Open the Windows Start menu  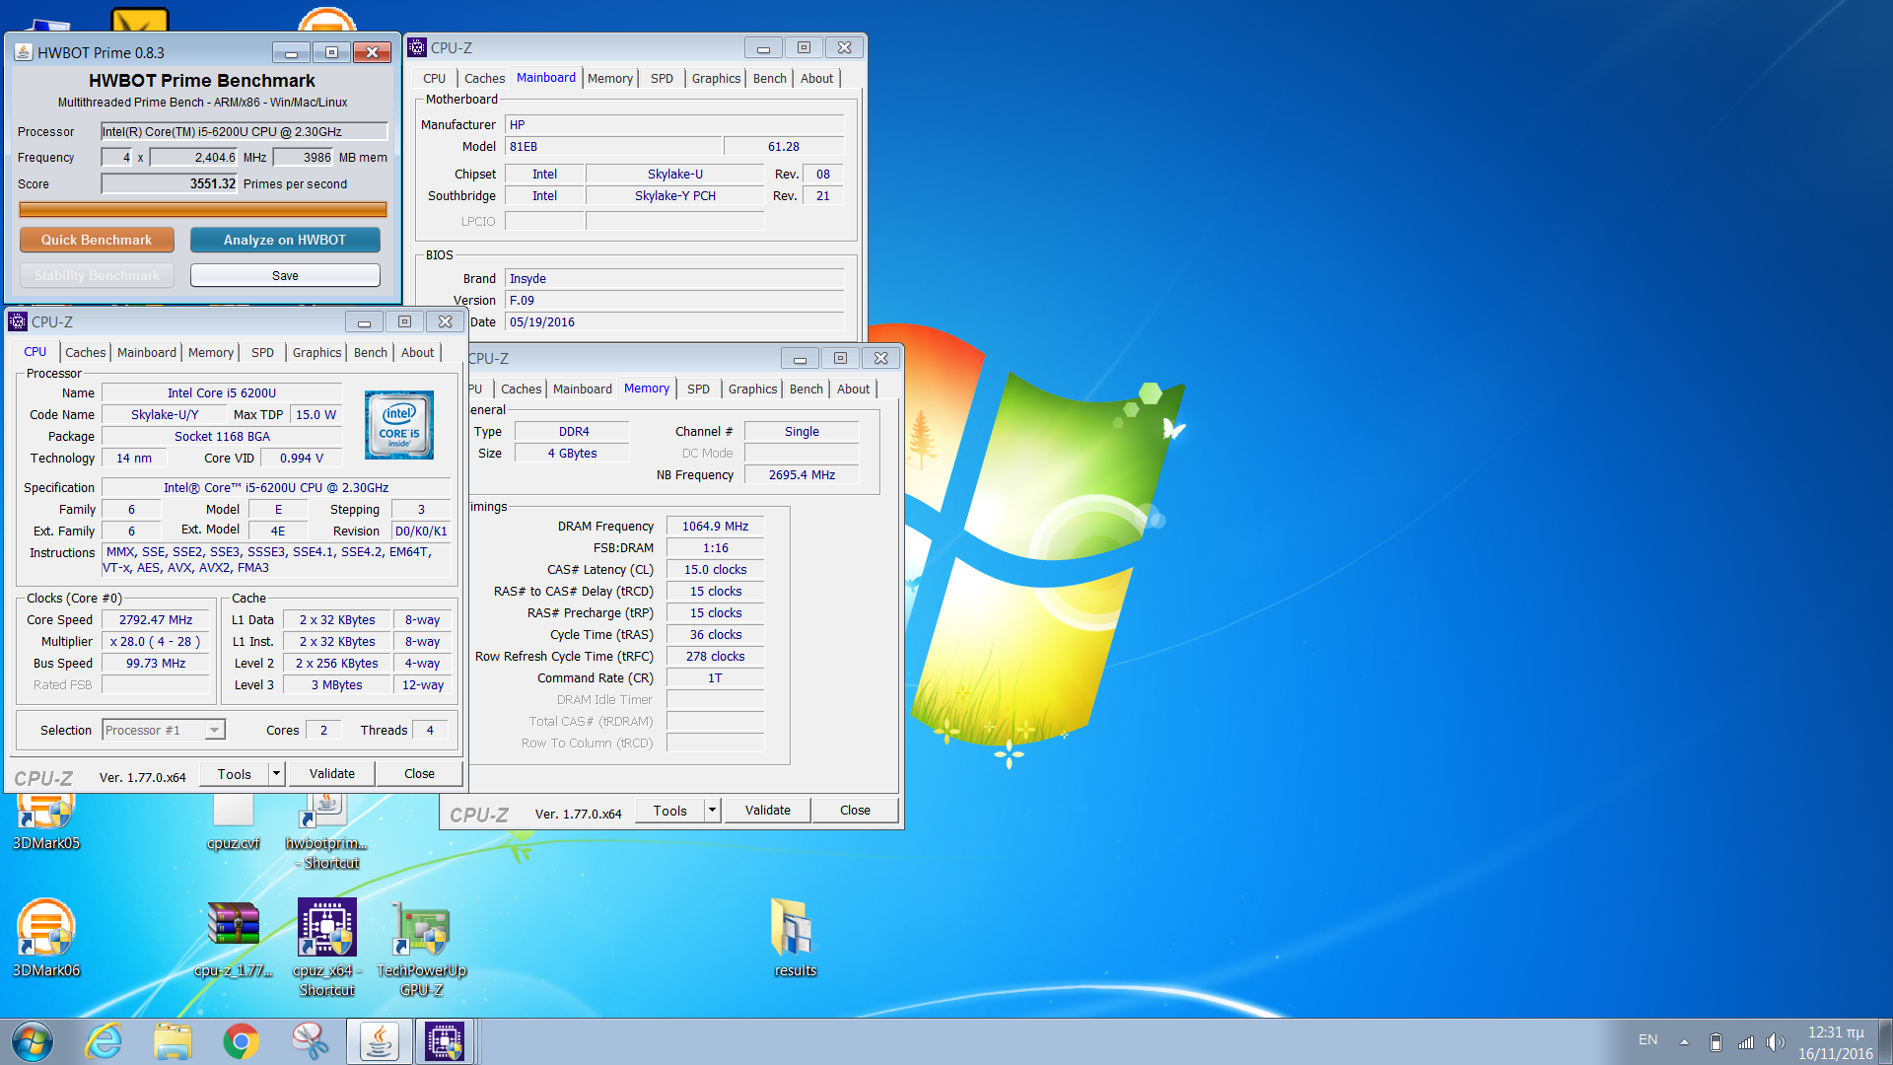click(33, 1041)
